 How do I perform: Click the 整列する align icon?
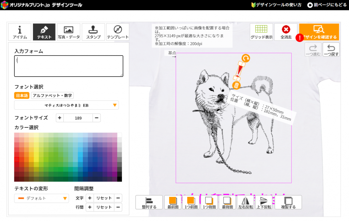[149, 202]
